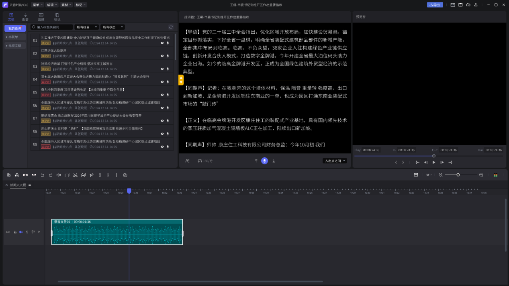
Task: Click the circular reset icon in timeline toolbar
Action: pyautogui.click(x=125, y=175)
